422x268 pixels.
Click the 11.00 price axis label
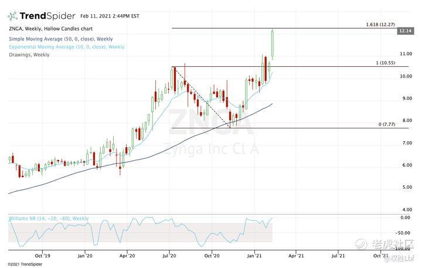pos(406,54)
